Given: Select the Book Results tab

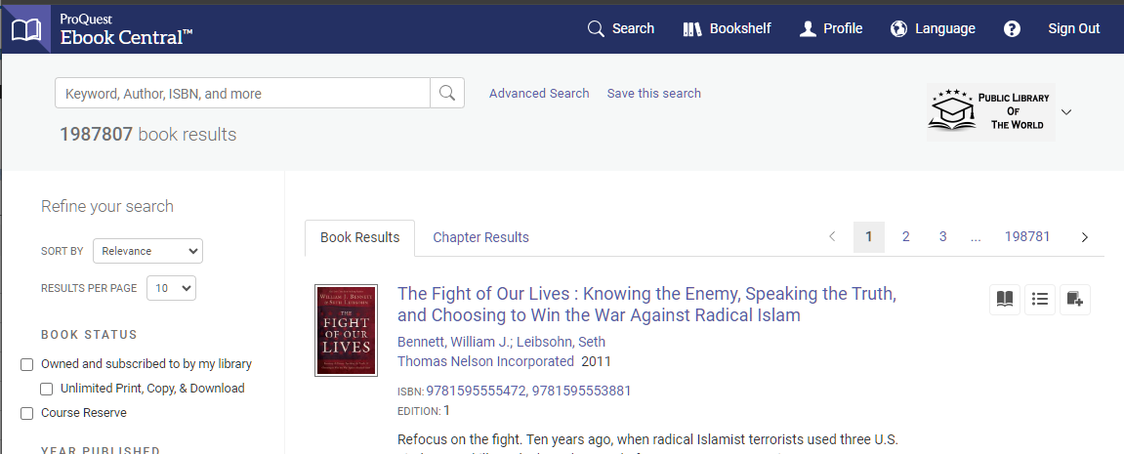Looking at the screenshot, I should (x=359, y=237).
